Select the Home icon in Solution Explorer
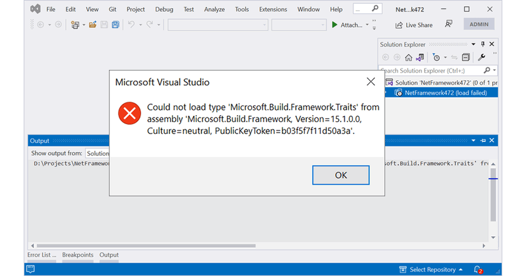The width and height of the screenshot is (526, 276). (409, 57)
